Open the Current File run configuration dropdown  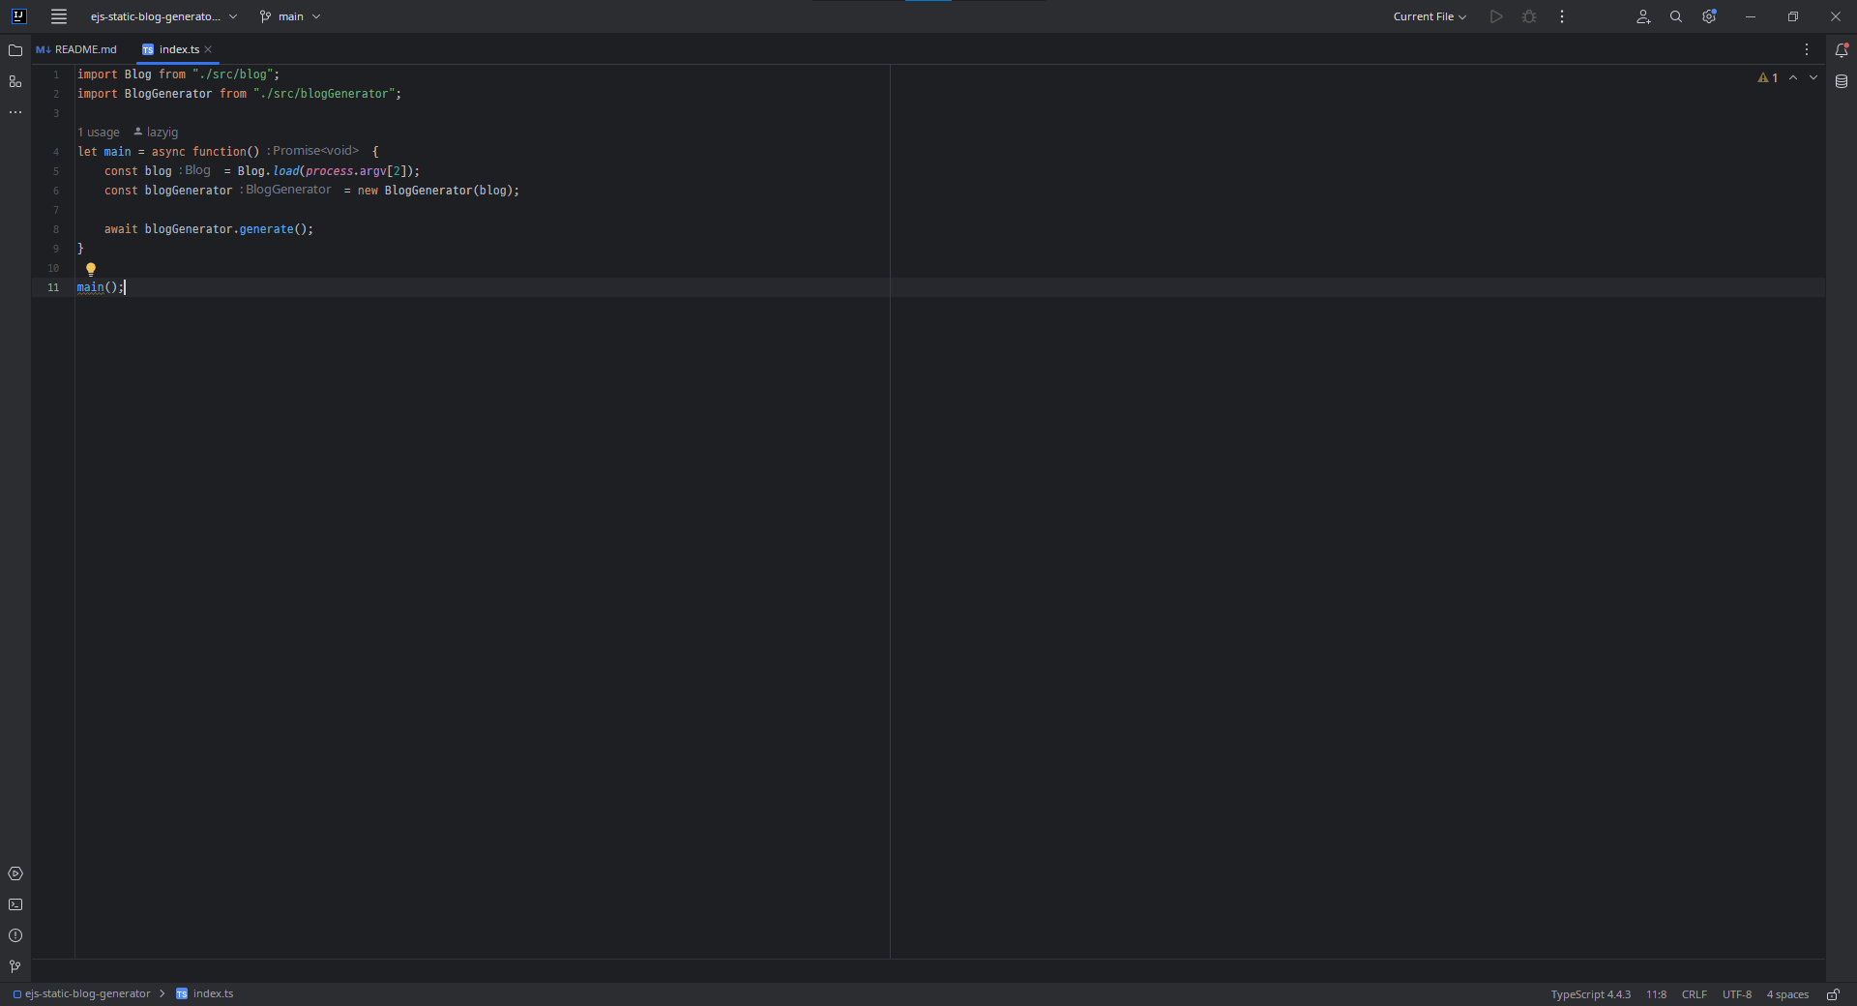point(1430,16)
